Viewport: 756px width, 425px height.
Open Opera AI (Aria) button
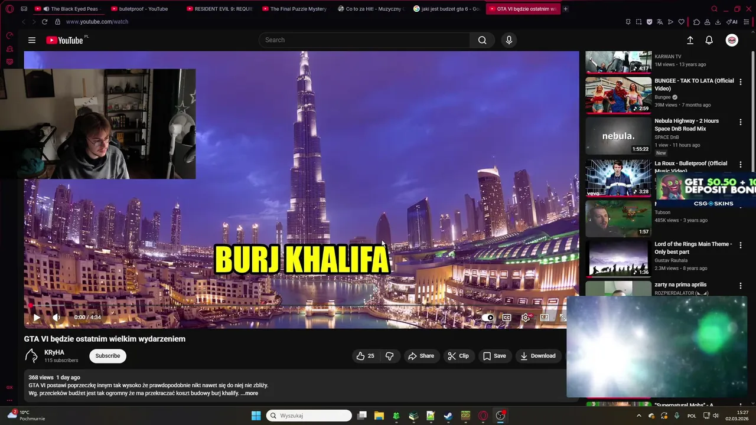(x=732, y=22)
